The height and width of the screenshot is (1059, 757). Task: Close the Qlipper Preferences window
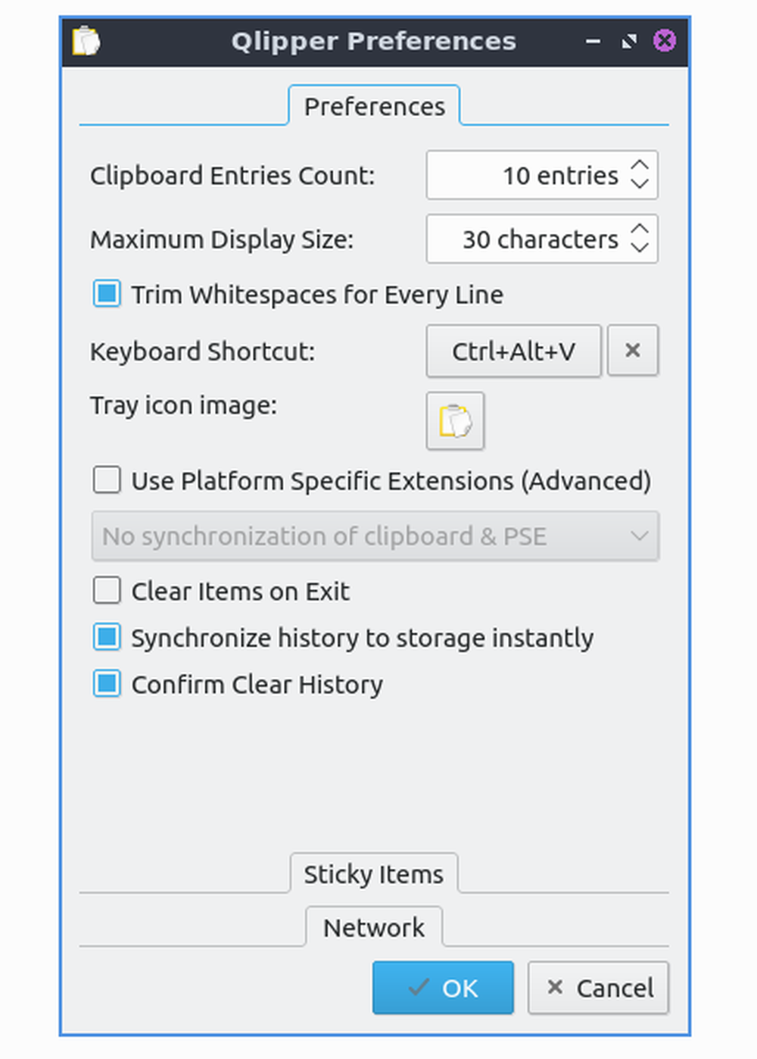(665, 41)
